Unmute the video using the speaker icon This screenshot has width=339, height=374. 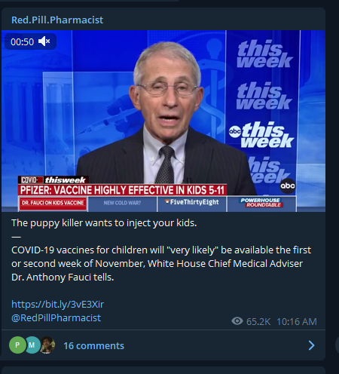point(44,41)
